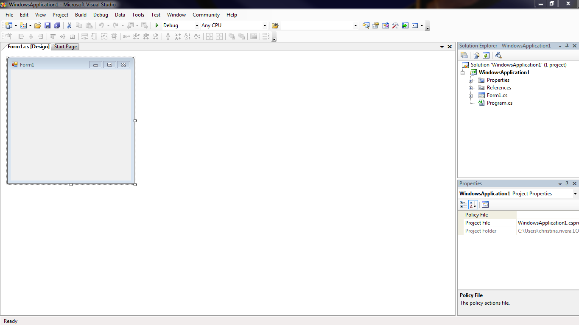Select the References folder in Solution Explorer

click(499, 88)
